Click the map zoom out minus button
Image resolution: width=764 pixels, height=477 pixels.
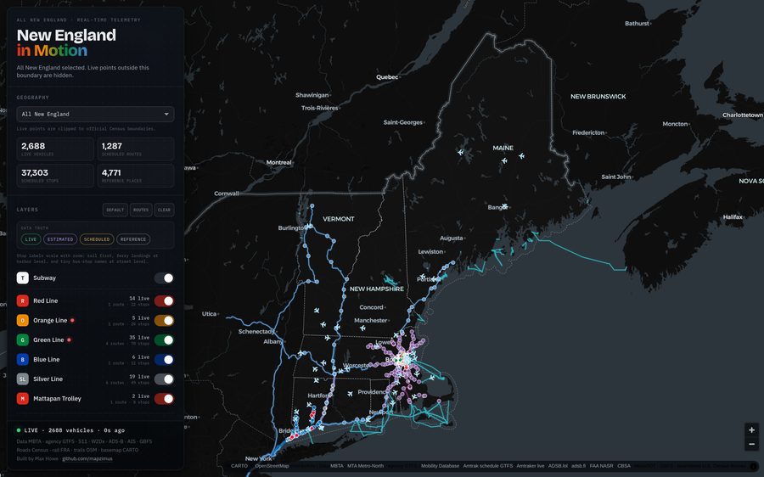pyautogui.click(x=751, y=444)
